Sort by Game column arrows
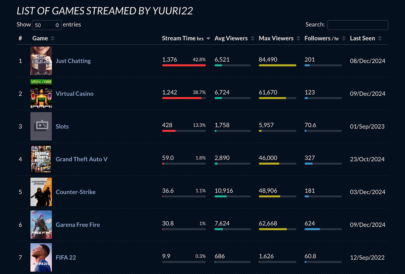The width and height of the screenshot is (405, 274). (53, 38)
